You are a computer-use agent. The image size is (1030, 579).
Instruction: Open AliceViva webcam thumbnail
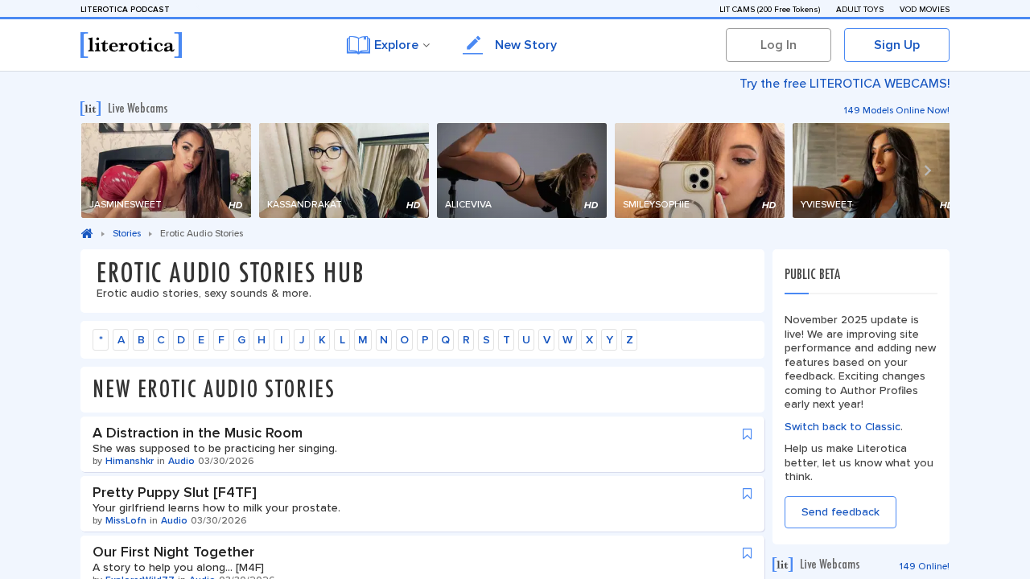521,170
